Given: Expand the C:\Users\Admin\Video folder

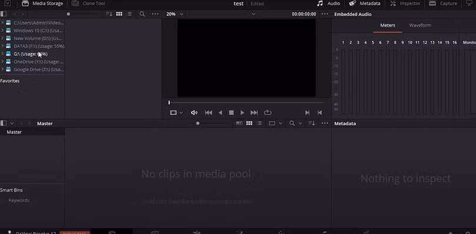Looking at the screenshot, I should (x=2, y=22).
